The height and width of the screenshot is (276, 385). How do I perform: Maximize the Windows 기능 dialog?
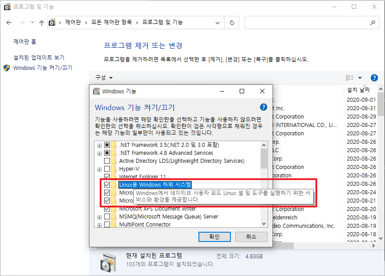point(242,91)
